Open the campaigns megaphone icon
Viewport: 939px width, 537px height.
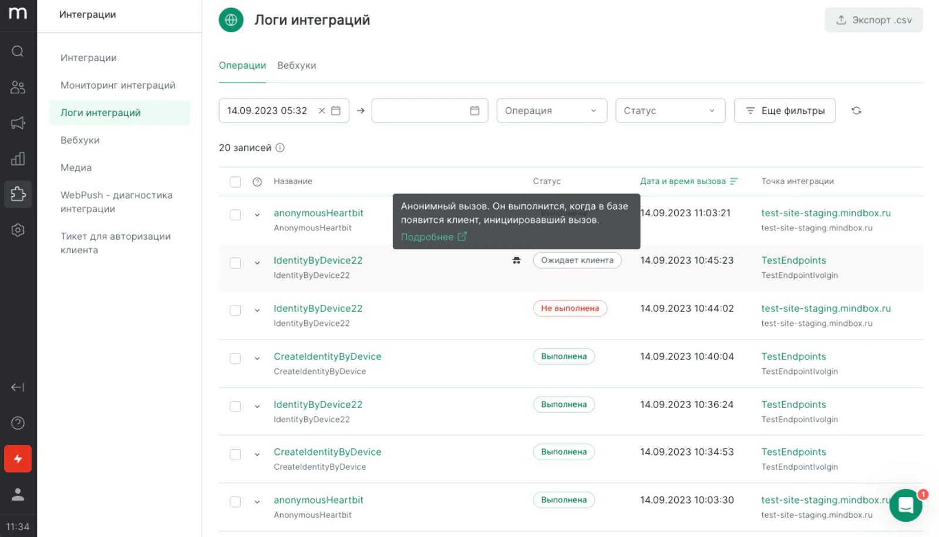(x=18, y=123)
